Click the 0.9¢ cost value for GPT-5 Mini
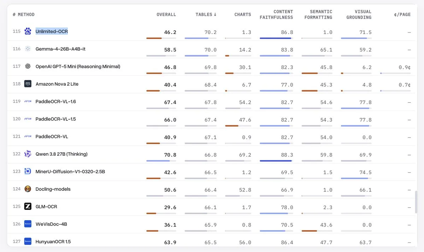Image resolution: width=424 pixels, height=252 pixels. [x=404, y=67]
